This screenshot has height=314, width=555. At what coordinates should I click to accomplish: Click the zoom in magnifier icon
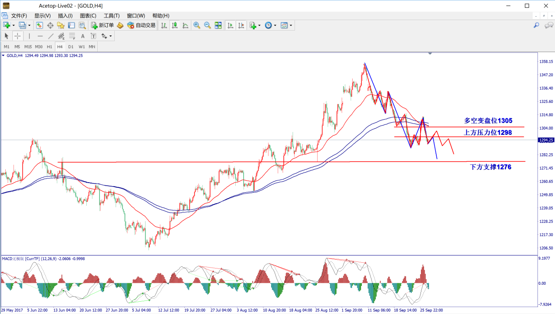tap(197, 25)
